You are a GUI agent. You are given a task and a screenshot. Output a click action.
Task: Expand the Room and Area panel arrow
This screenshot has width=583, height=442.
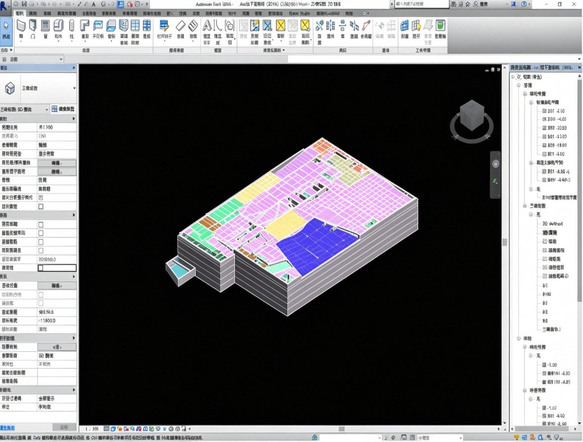[284, 50]
